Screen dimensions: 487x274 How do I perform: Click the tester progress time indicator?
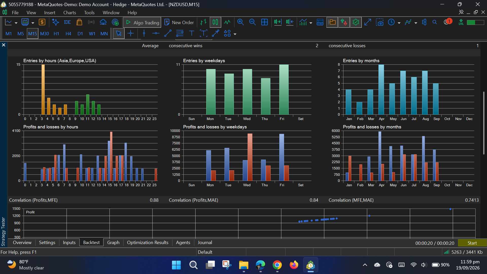click(x=435, y=243)
